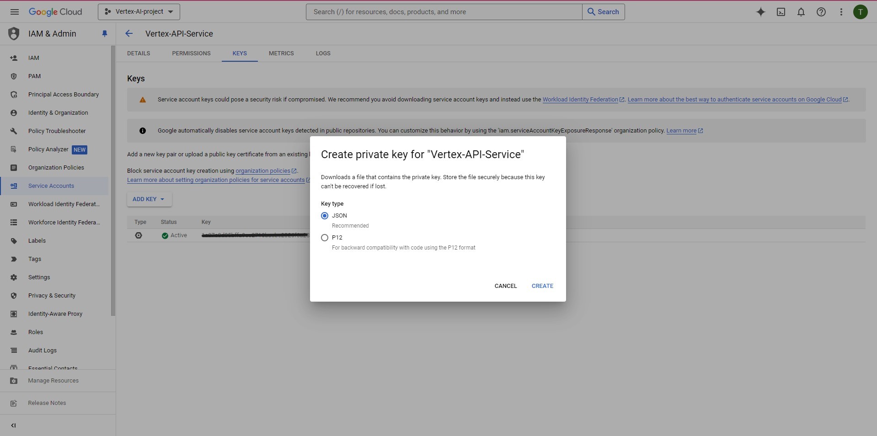
Task: Select the JSON key type radio button
Action: pyautogui.click(x=325, y=216)
